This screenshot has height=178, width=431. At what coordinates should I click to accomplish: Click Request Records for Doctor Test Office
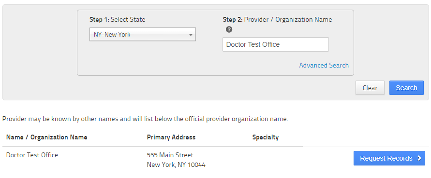pyautogui.click(x=389, y=158)
